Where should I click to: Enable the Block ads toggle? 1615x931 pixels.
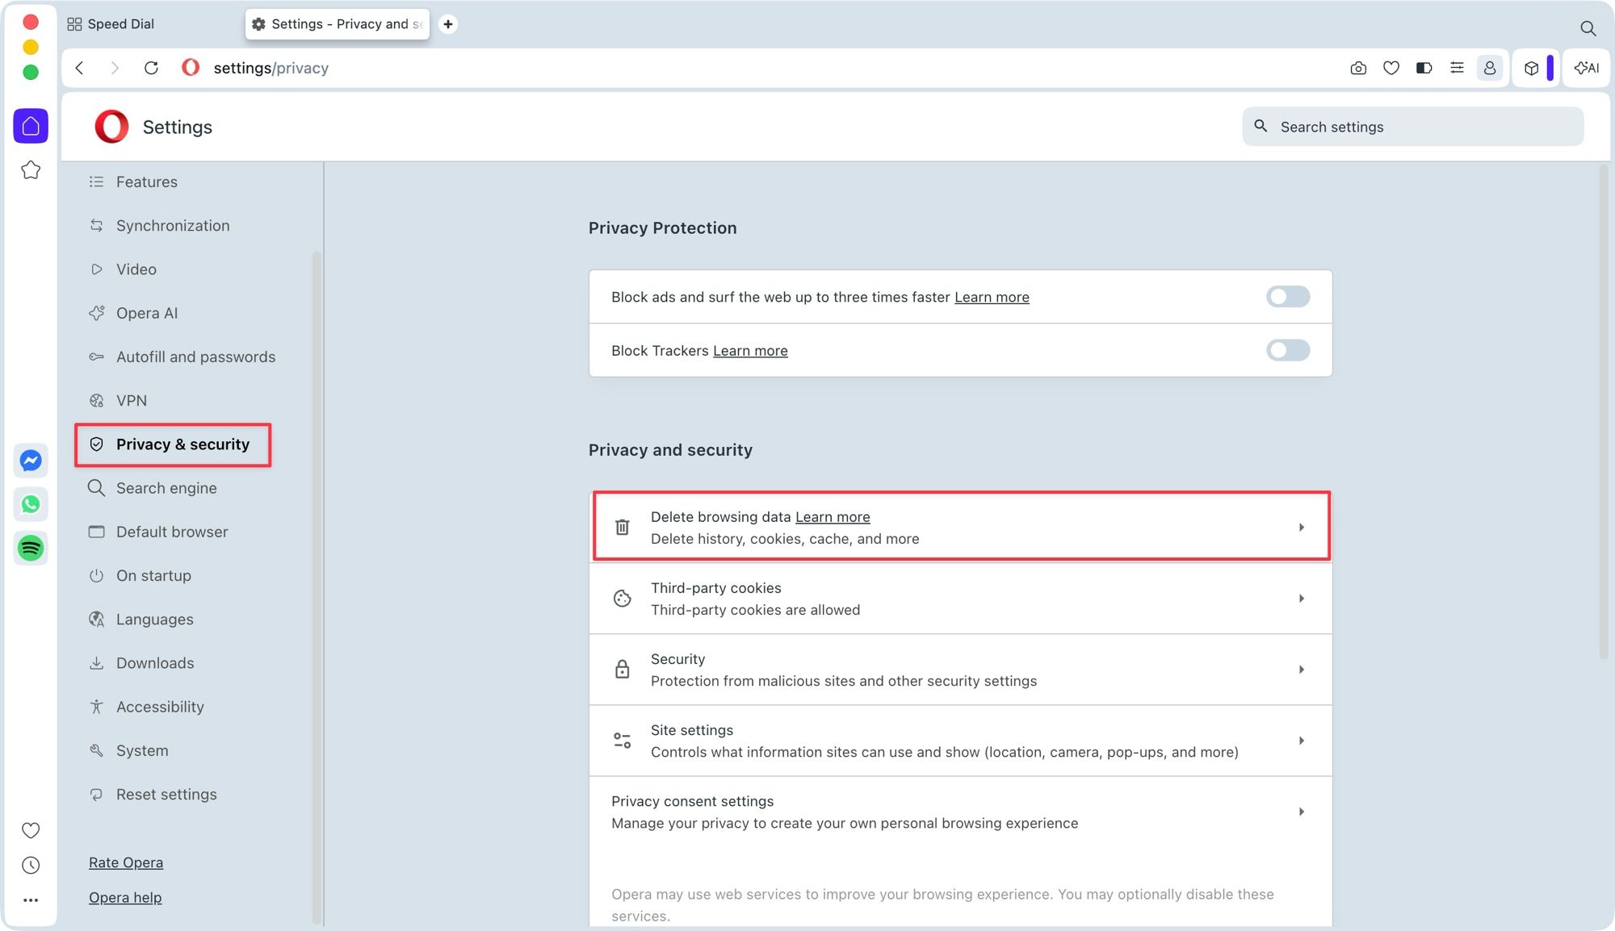tap(1288, 297)
